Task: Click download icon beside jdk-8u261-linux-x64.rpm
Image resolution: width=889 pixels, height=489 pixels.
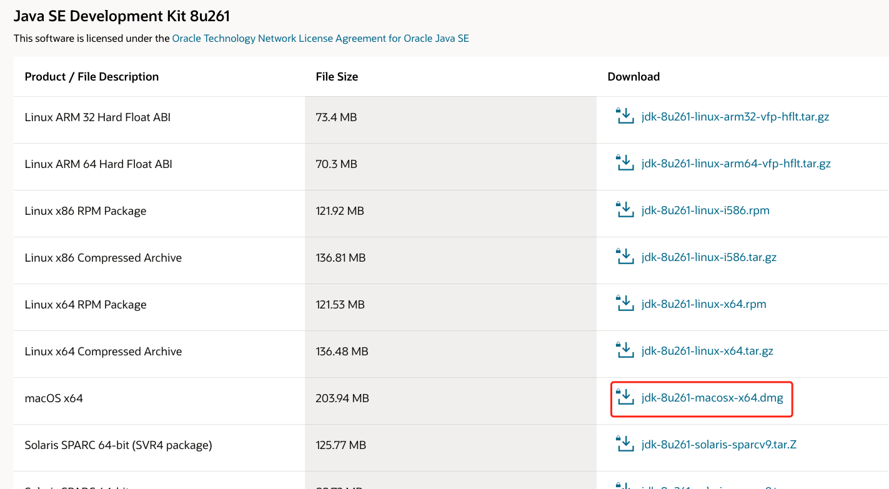Action: point(625,304)
